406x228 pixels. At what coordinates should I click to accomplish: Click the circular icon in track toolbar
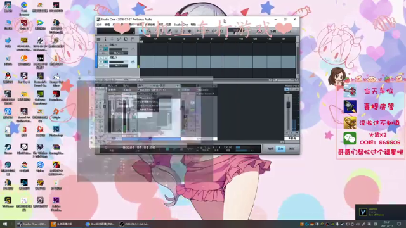126,39
